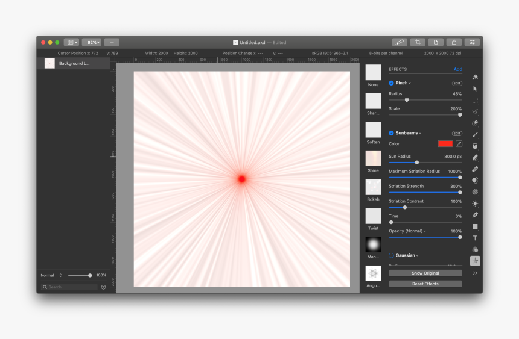Click the Crop toolbar icon
The image size is (519, 339).
pos(418,42)
